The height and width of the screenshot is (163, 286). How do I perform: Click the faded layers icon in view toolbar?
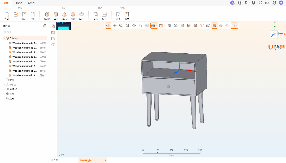pyautogui.click(x=227, y=25)
